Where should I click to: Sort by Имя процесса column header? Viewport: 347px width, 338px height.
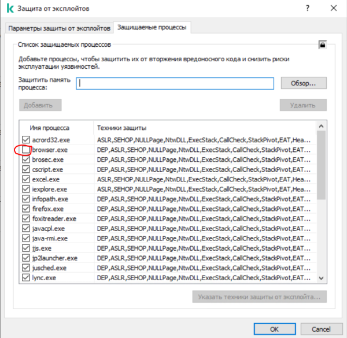coord(55,128)
